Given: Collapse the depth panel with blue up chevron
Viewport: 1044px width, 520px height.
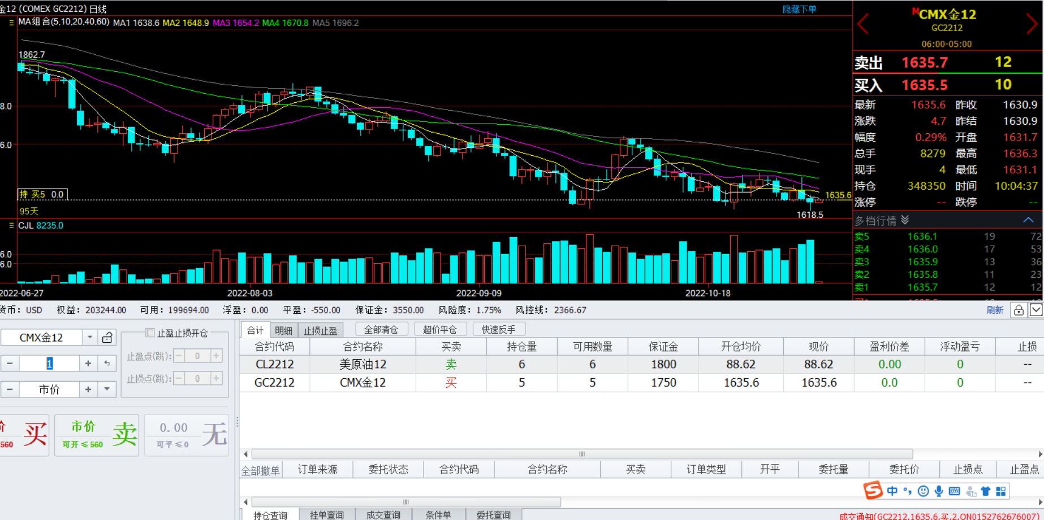Looking at the screenshot, I should (x=1029, y=220).
